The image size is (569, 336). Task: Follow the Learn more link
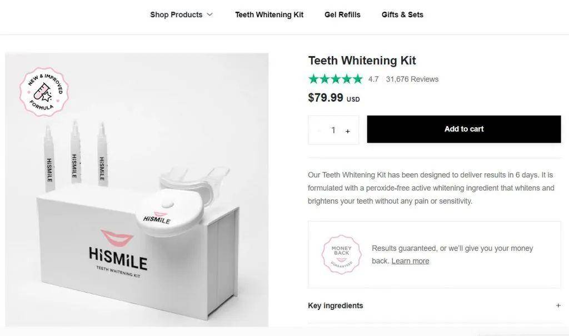[x=410, y=261]
